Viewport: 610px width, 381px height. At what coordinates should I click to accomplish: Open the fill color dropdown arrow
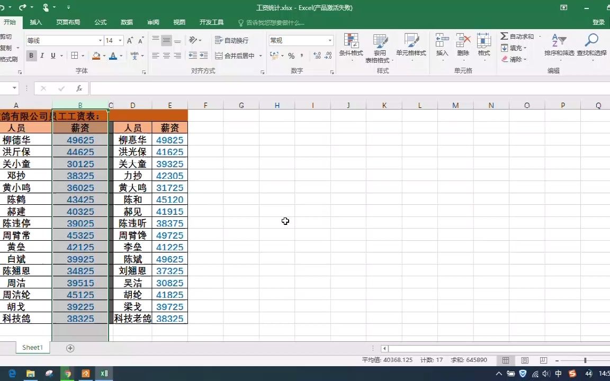[x=103, y=56]
